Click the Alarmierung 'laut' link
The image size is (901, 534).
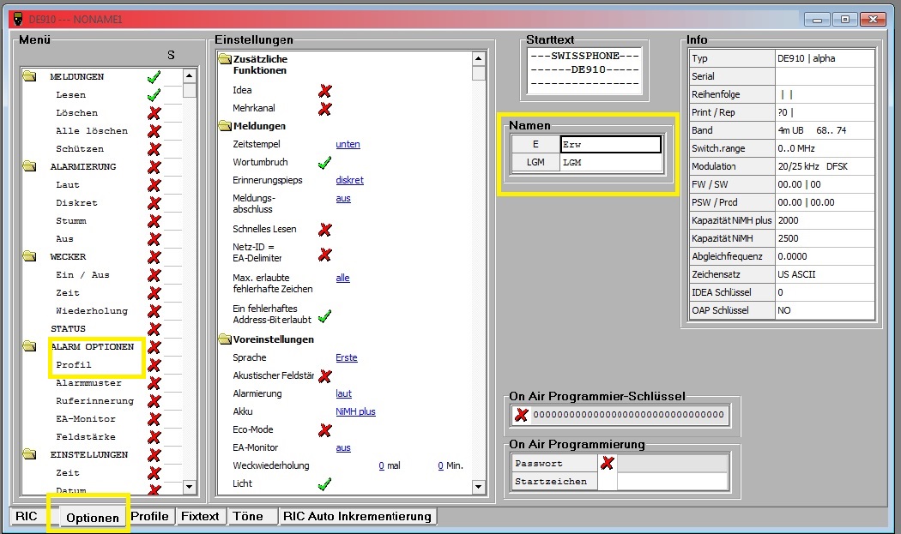click(343, 394)
